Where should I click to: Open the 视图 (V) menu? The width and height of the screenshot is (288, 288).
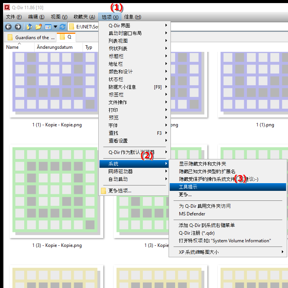point(59,17)
